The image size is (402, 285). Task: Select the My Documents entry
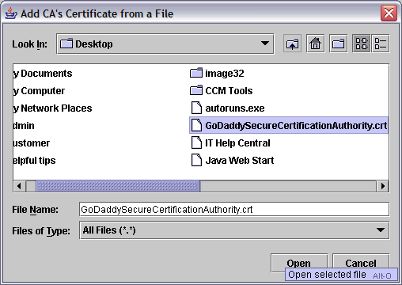43,73
